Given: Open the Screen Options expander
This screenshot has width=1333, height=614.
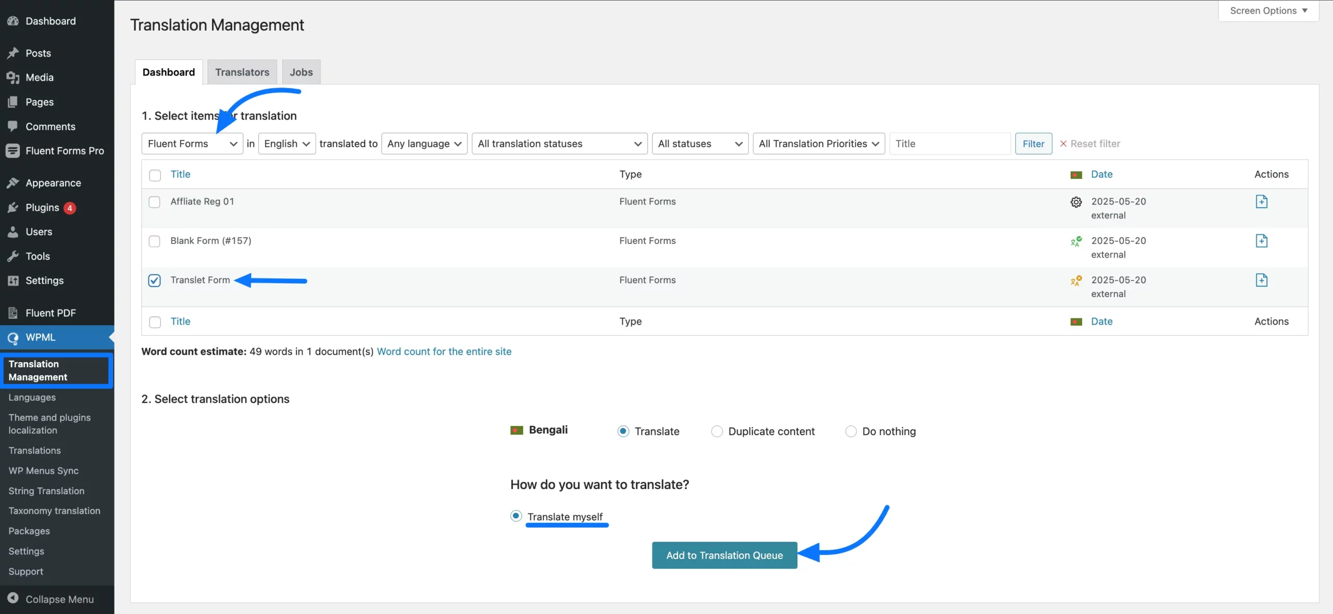Looking at the screenshot, I should click(1268, 10).
